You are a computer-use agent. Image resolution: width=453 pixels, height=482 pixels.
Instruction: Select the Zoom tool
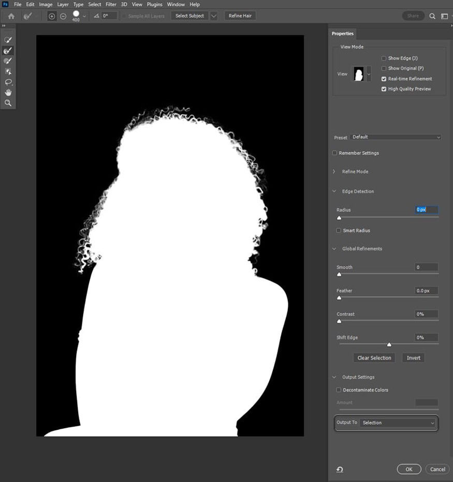click(8, 103)
